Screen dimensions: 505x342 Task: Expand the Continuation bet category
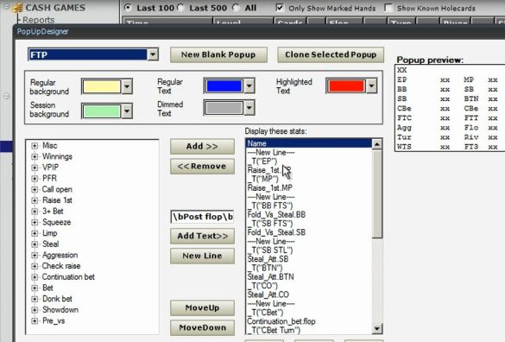[35, 277]
